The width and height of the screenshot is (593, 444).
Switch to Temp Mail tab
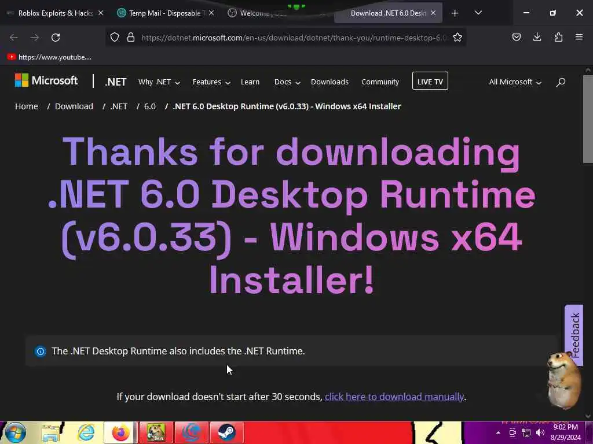165,13
